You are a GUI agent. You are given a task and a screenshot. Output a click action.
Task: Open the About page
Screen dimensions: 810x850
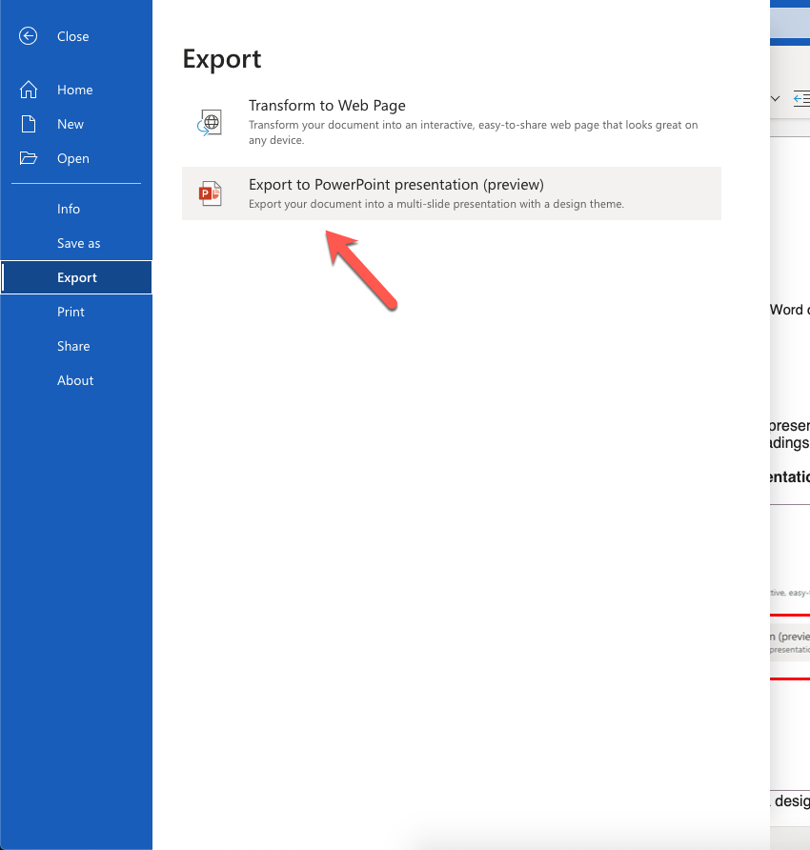(x=76, y=380)
